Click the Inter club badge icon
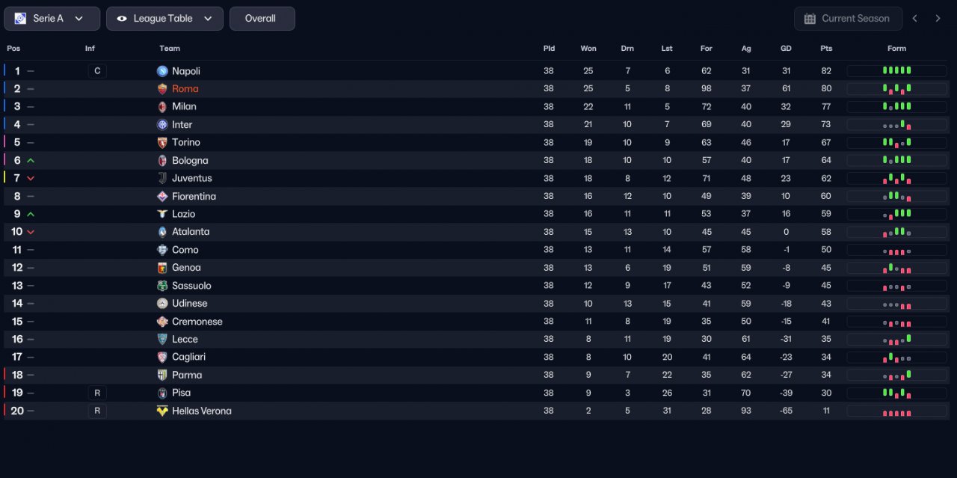Screen dimensions: 957x478 162,125
